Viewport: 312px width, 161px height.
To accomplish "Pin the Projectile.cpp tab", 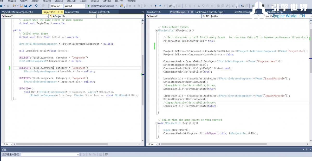I will click(x=189, y=12).
